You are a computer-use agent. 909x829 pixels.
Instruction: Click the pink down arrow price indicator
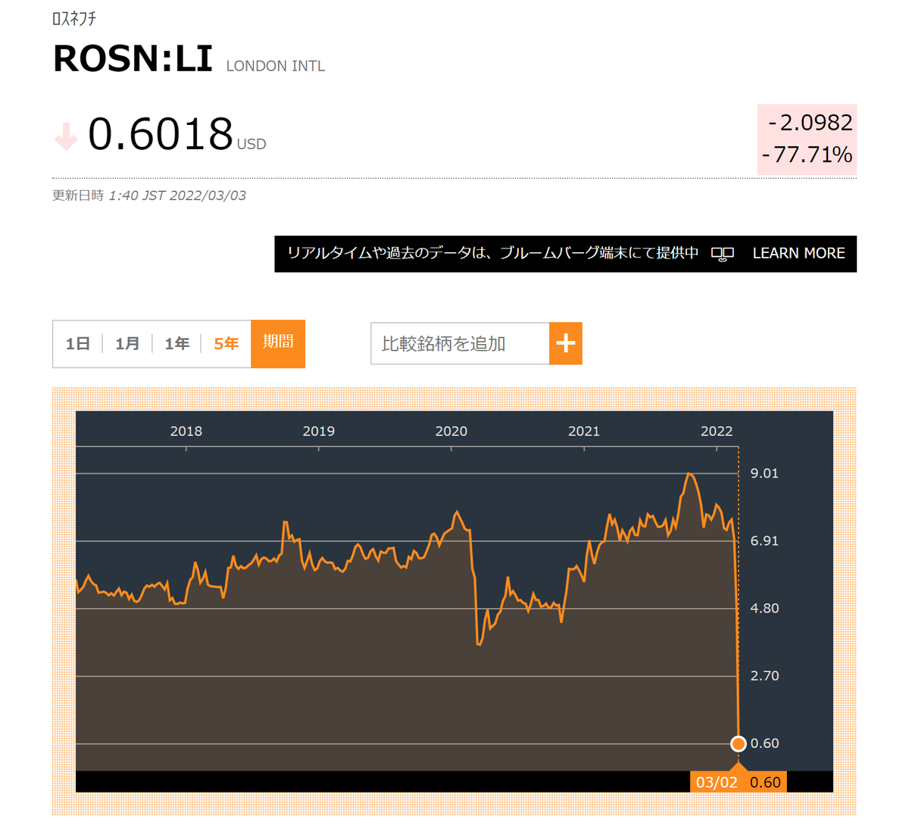pos(66,136)
